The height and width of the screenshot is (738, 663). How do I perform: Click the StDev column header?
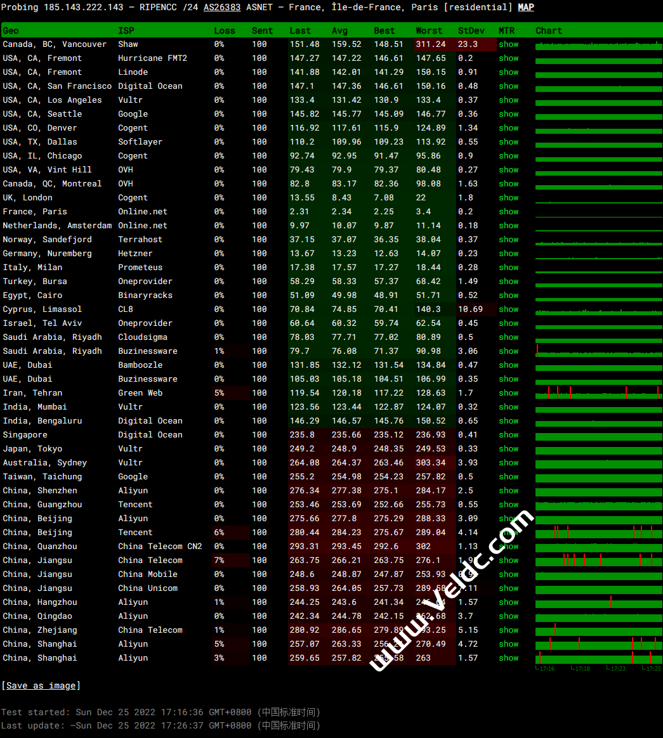(471, 30)
